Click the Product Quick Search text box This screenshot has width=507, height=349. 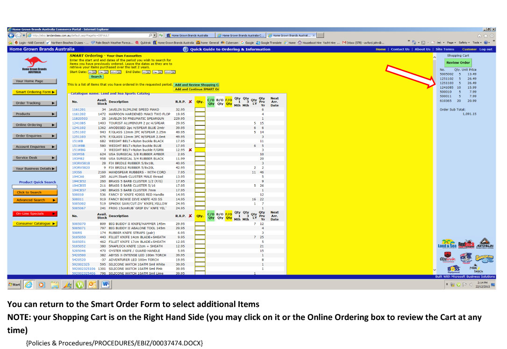34,187
